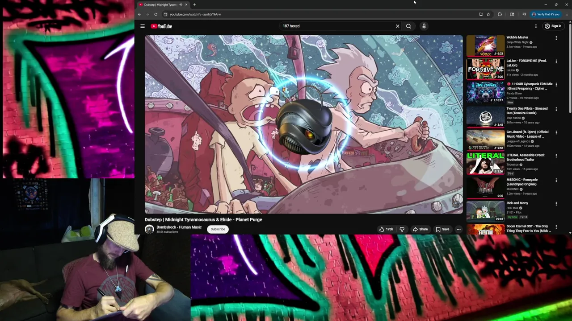Open options menu for 'Wobble Master'

556,38
